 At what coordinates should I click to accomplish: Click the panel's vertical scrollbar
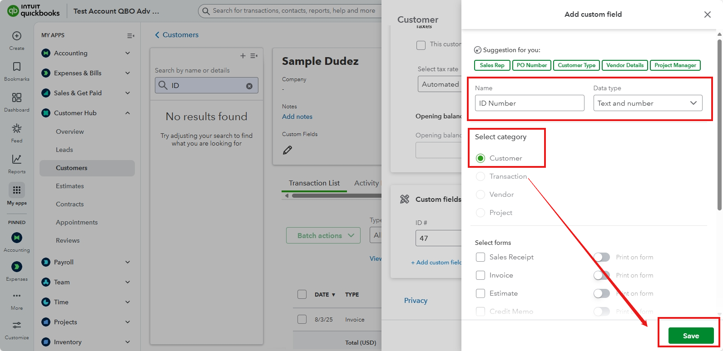719,125
